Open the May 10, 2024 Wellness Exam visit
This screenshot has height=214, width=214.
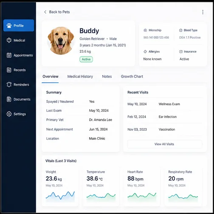[165, 104]
